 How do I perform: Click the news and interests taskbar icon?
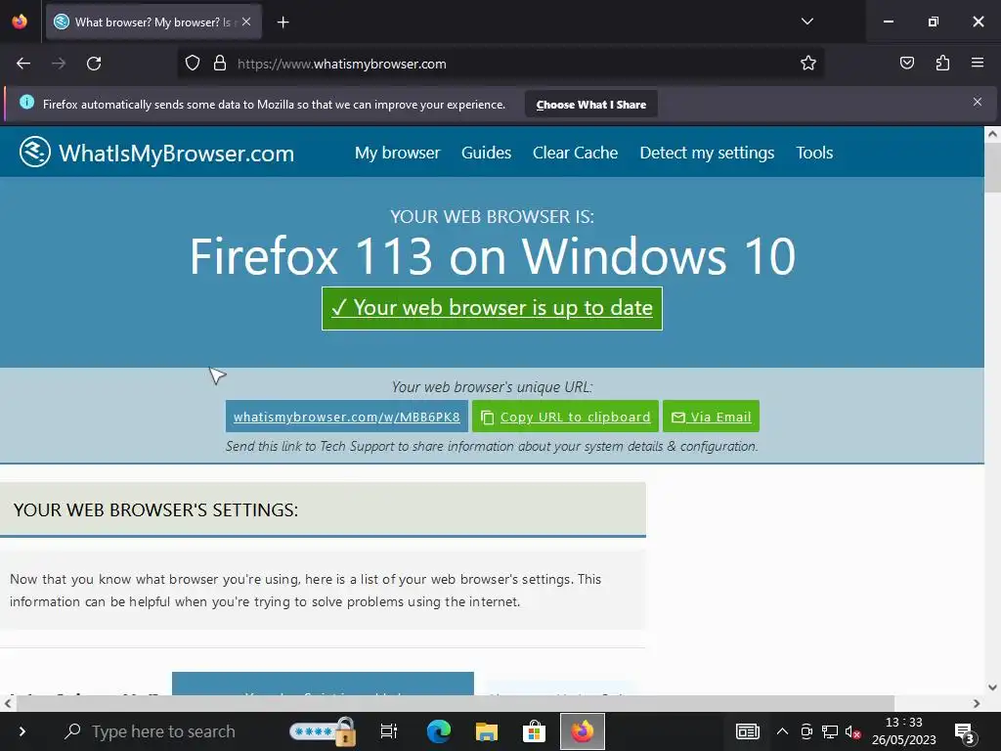click(747, 731)
